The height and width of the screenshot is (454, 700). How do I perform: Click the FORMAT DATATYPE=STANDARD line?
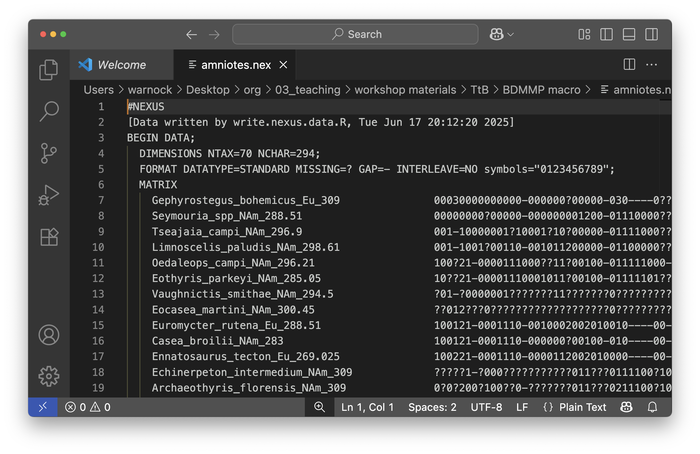click(377, 169)
